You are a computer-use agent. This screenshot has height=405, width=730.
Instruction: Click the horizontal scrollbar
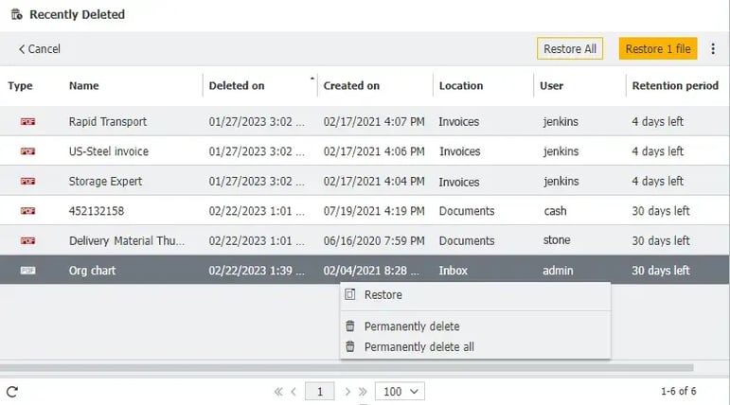347,368
